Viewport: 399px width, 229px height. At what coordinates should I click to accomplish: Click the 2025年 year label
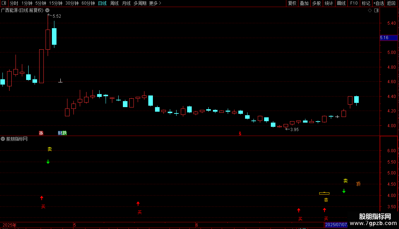click(10, 225)
